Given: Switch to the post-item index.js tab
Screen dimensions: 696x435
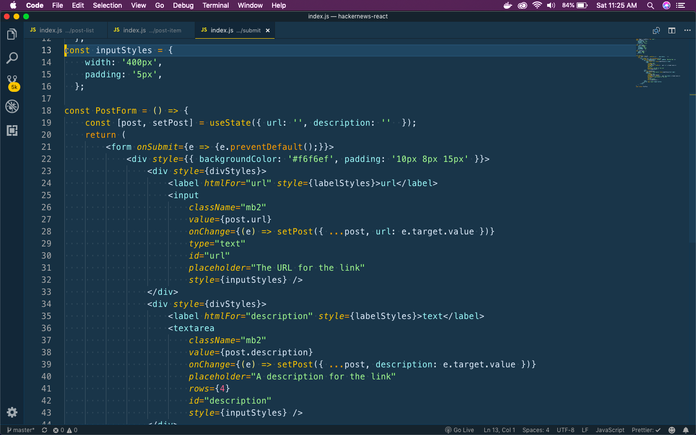Looking at the screenshot, I should (x=151, y=30).
